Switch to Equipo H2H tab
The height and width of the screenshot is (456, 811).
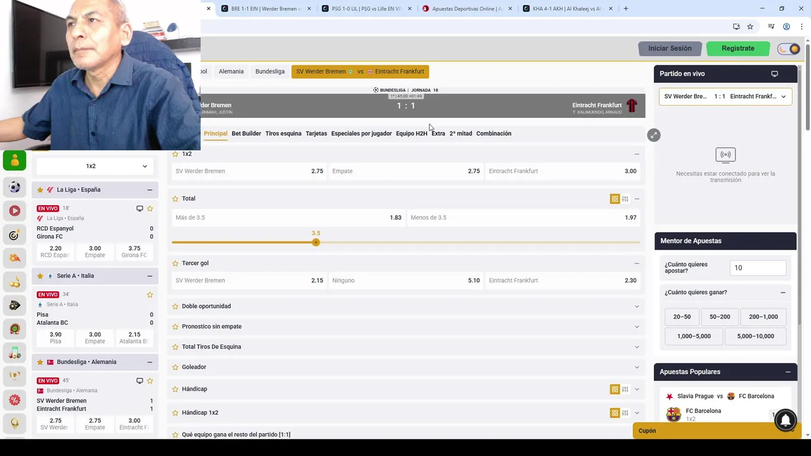tap(411, 134)
